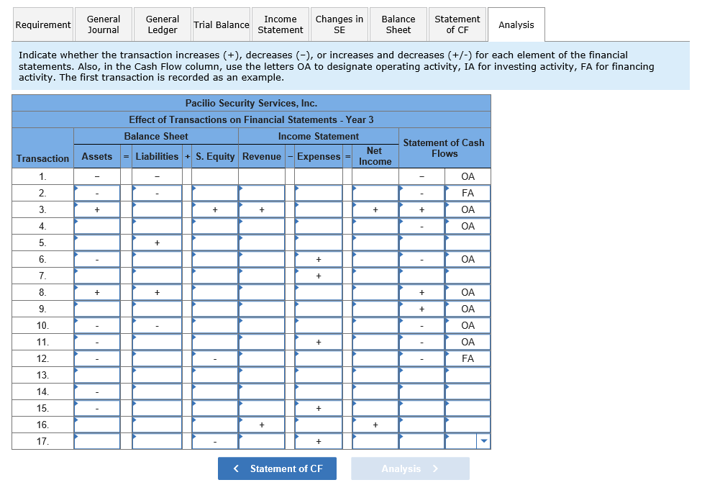The height and width of the screenshot is (503, 702).
Task: Open the Requirement tab
Action: click(42, 24)
